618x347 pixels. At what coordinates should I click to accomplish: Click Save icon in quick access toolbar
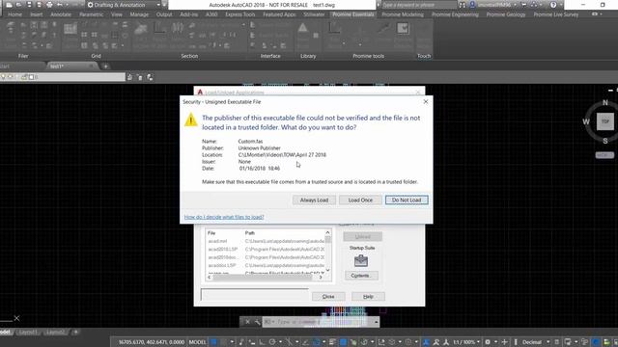pos(29,5)
